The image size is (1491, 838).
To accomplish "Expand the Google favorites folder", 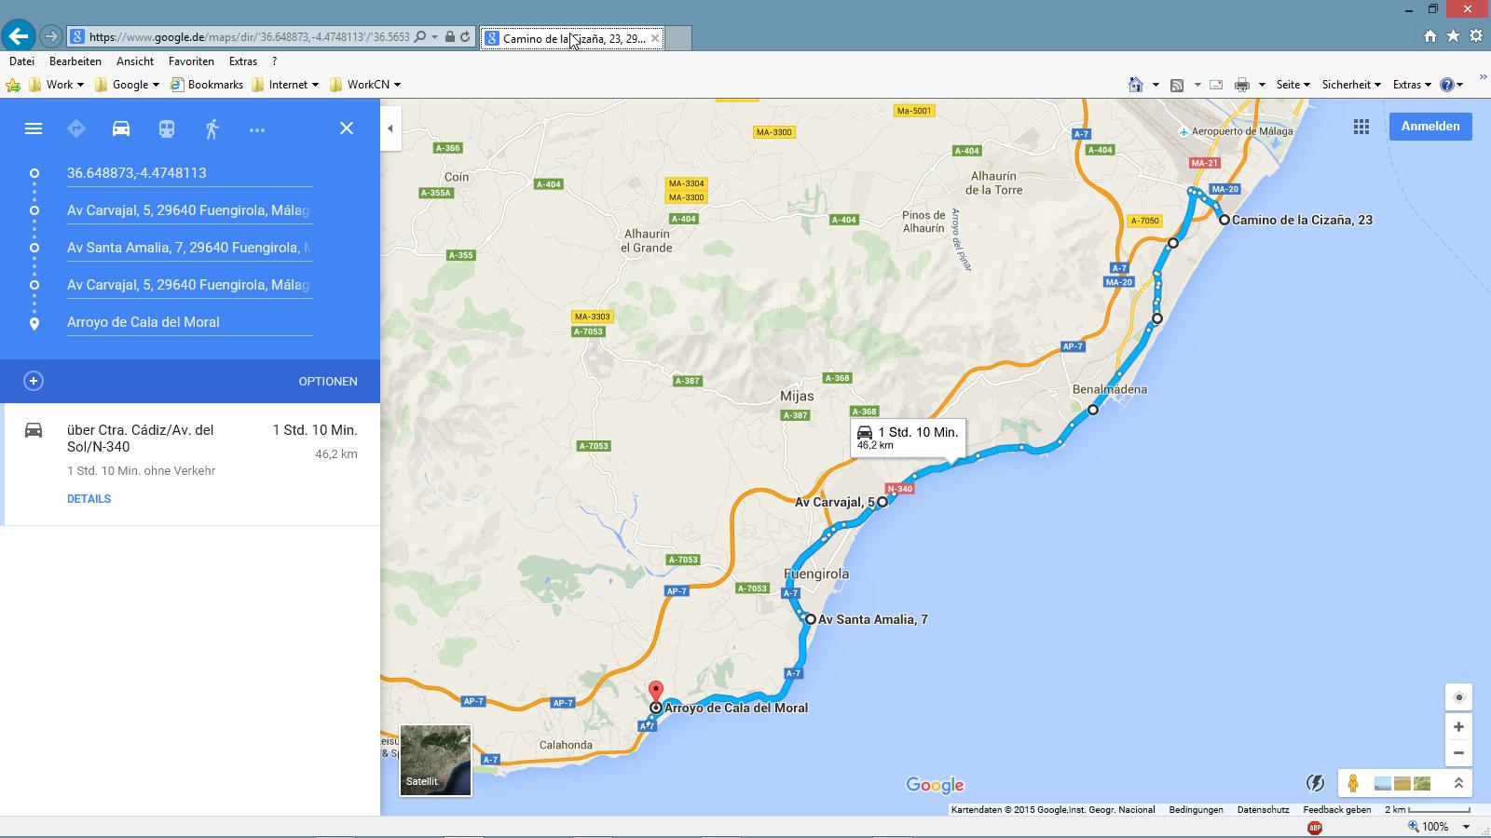I will [127, 85].
